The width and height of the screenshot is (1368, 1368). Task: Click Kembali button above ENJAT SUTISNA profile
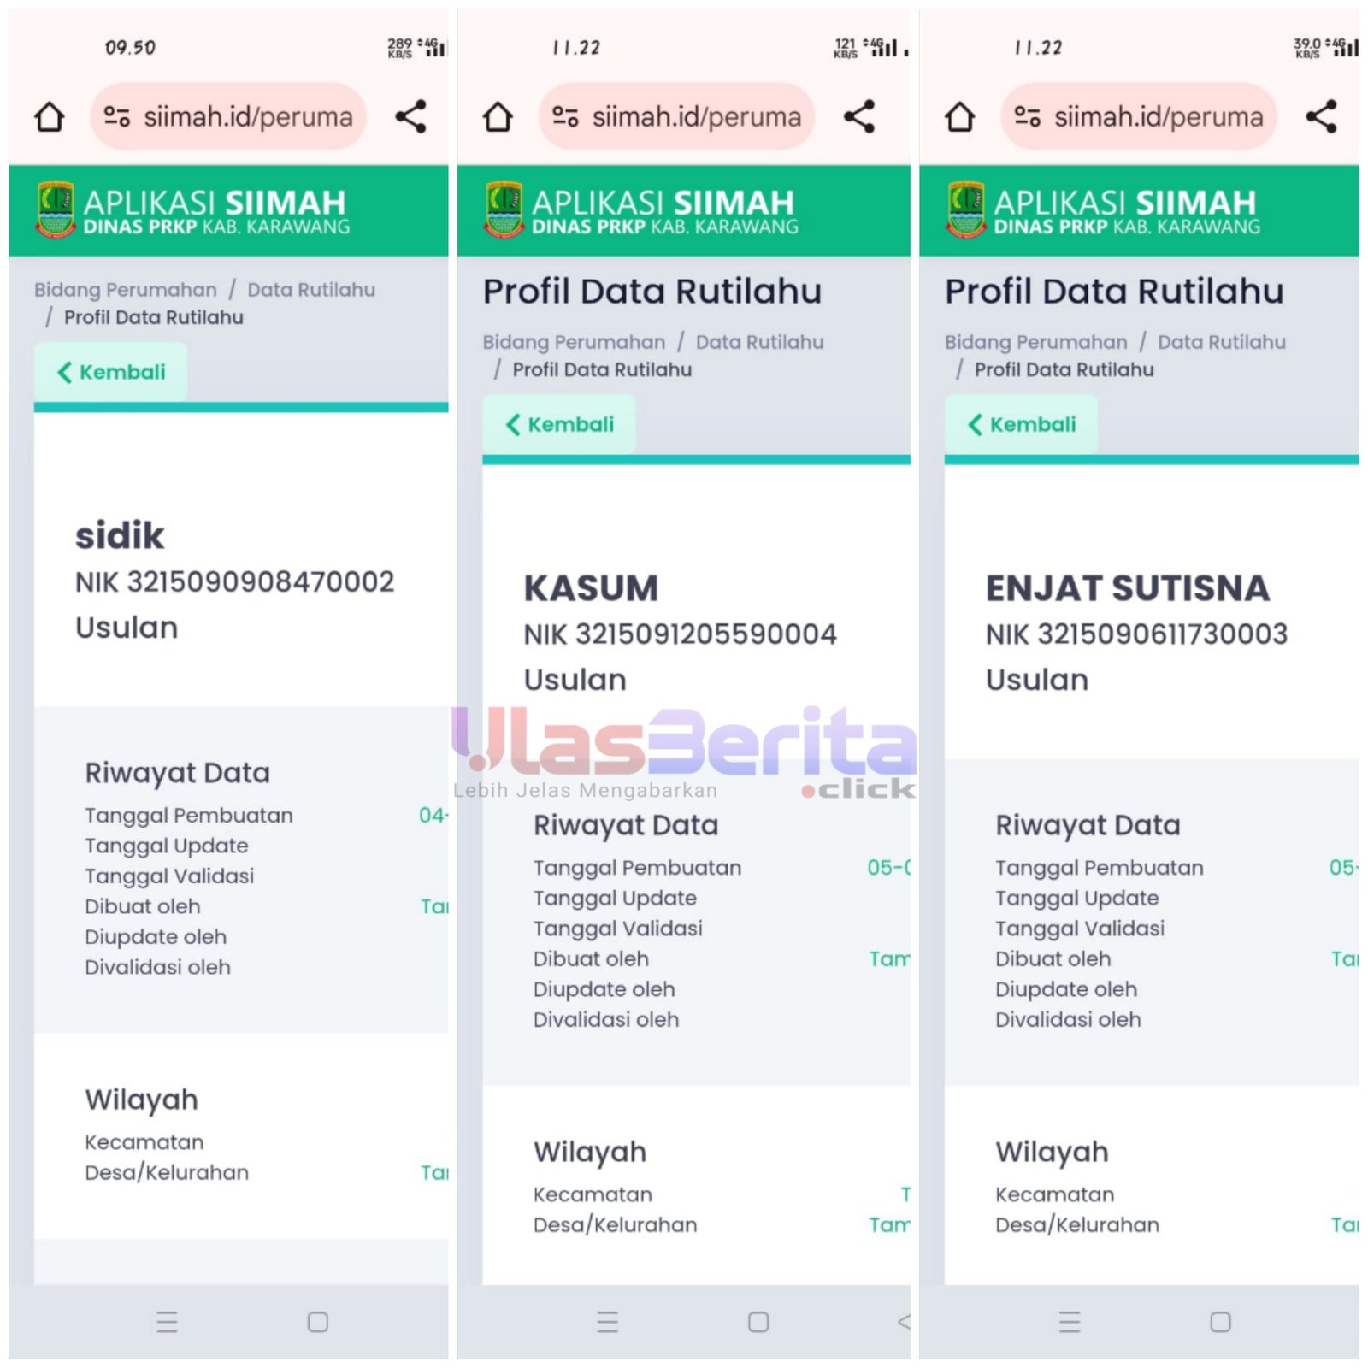pyautogui.click(x=1021, y=424)
